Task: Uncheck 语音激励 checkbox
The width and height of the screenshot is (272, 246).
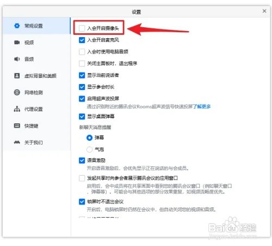Action: [x=82, y=160]
